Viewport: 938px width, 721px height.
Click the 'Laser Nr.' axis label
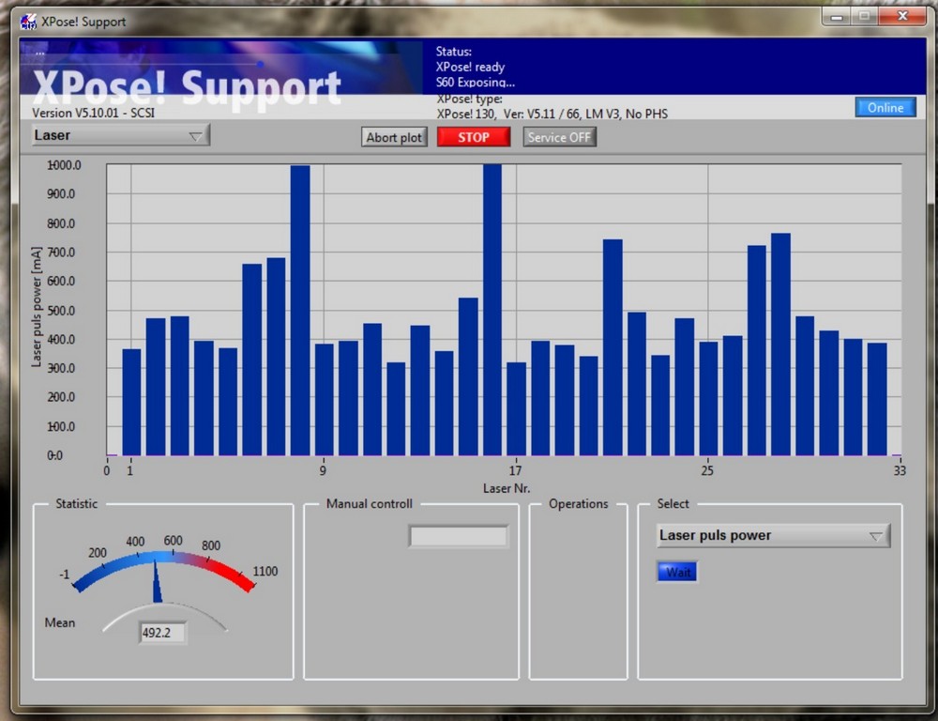[x=507, y=488]
